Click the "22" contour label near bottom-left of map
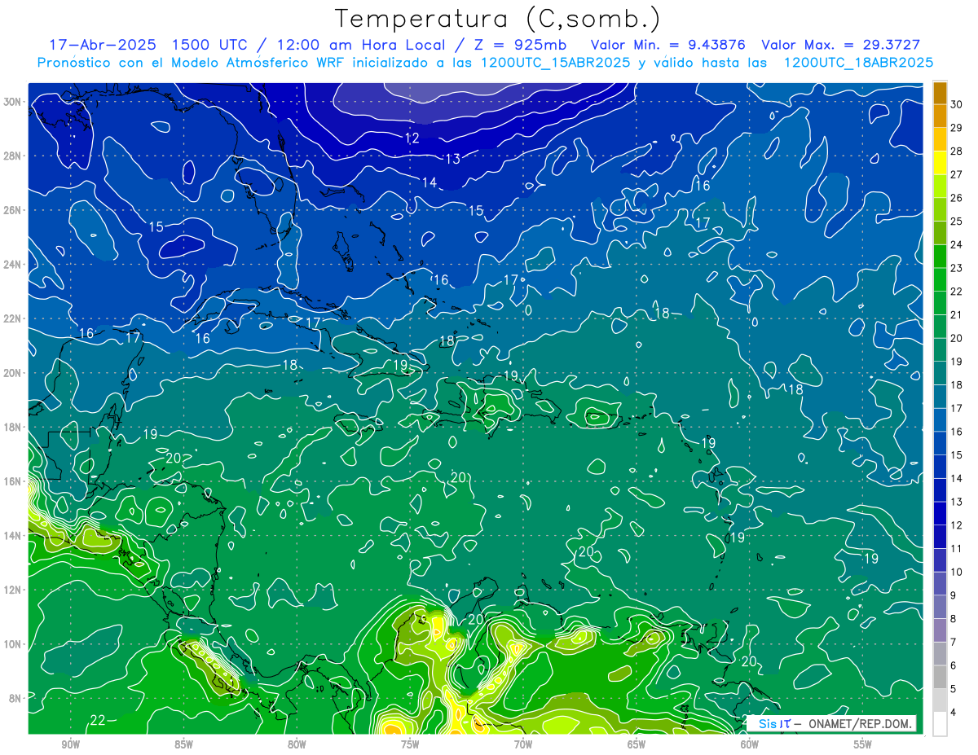978x755 pixels. click(98, 720)
